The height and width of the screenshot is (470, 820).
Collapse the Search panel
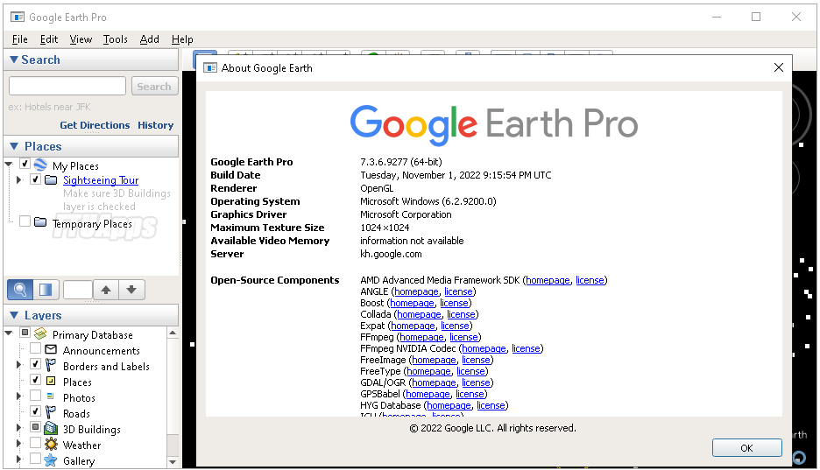pyautogui.click(x=14, y=60)
